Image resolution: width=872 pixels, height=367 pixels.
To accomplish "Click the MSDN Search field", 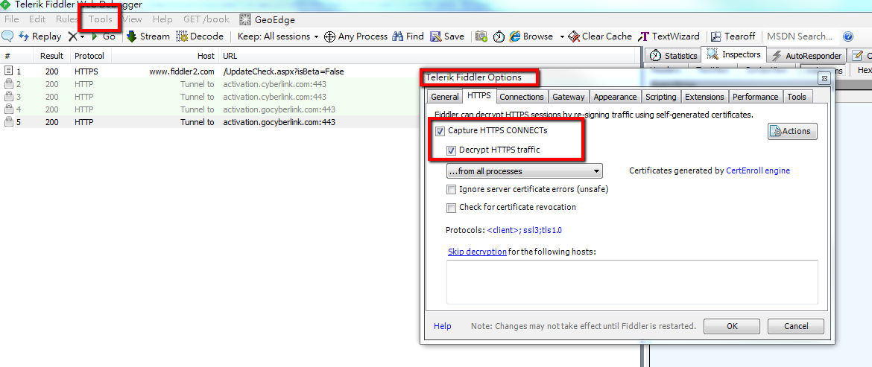I will [800, 36].
